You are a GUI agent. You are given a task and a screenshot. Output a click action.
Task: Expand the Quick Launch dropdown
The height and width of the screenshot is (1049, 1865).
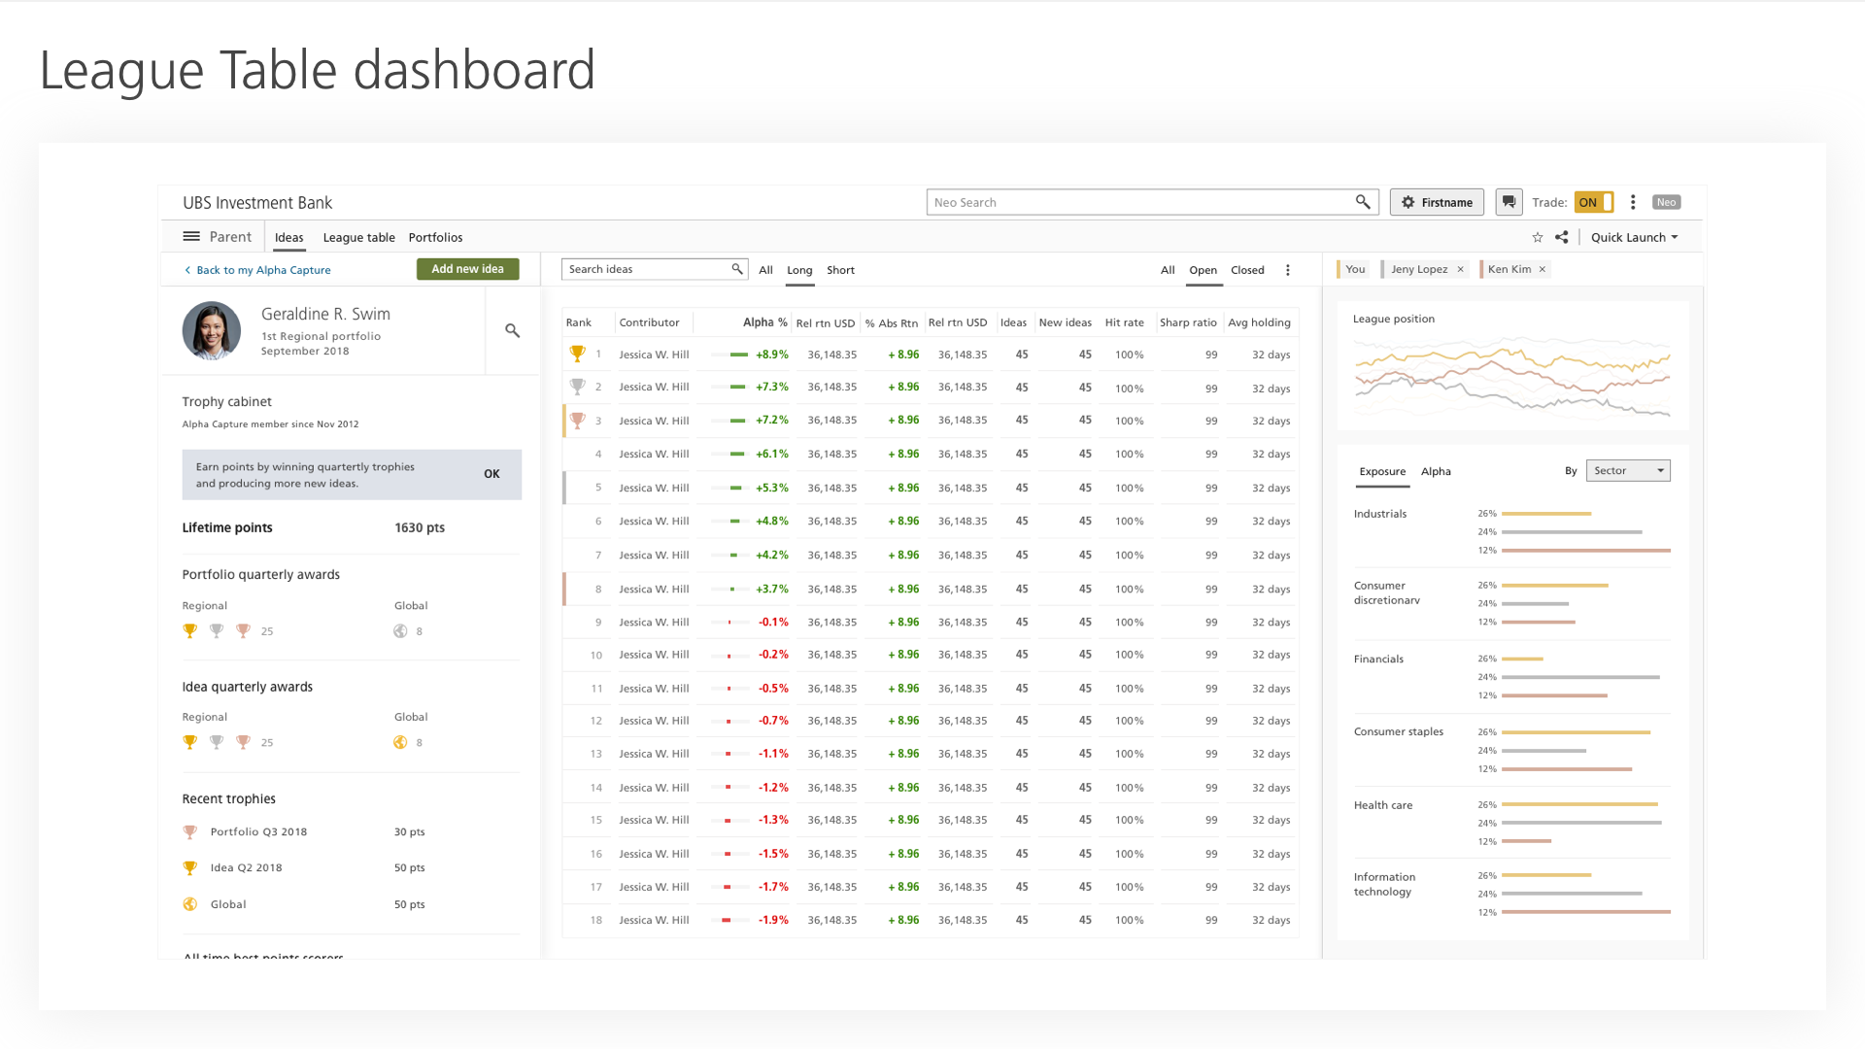(1634, 237)
